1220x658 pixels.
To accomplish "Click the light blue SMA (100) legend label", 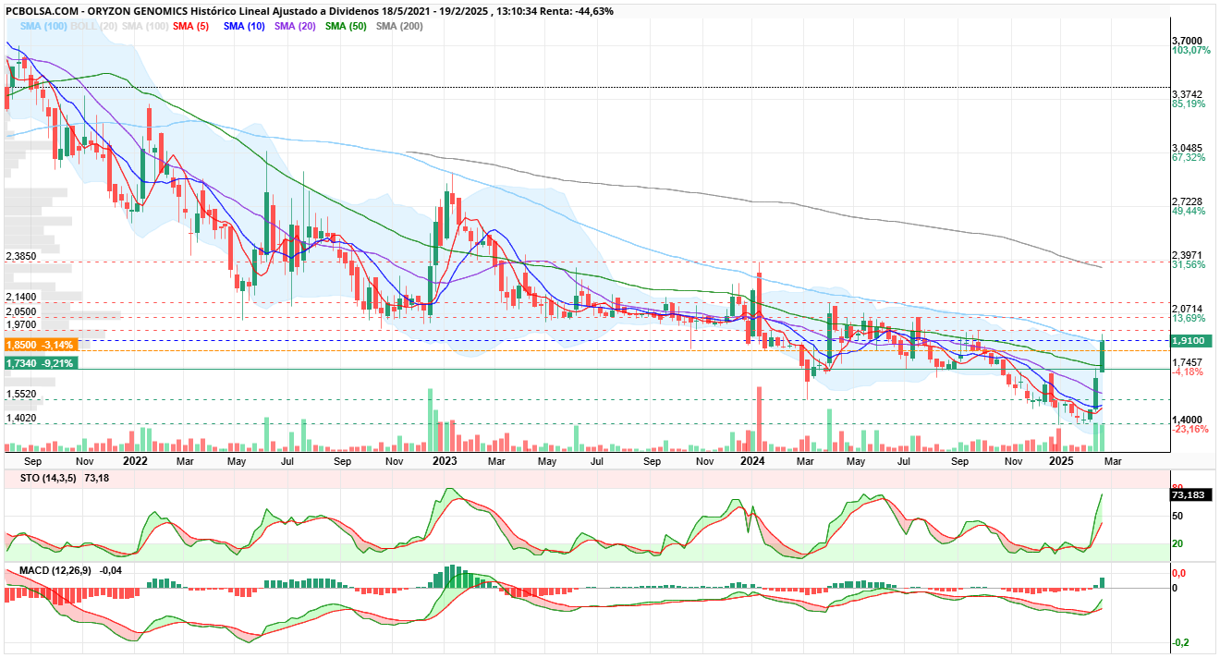I will (x=43, y=26).
